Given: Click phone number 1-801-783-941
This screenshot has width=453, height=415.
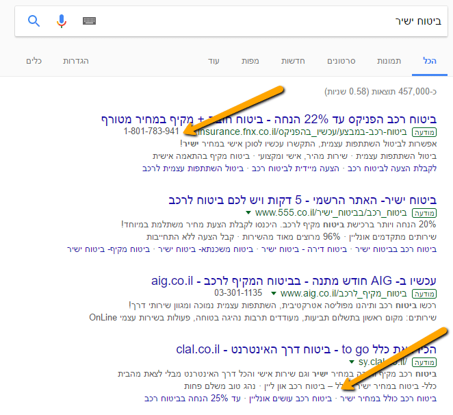Looking at the screenshot, I should click(x=151, y=131).
